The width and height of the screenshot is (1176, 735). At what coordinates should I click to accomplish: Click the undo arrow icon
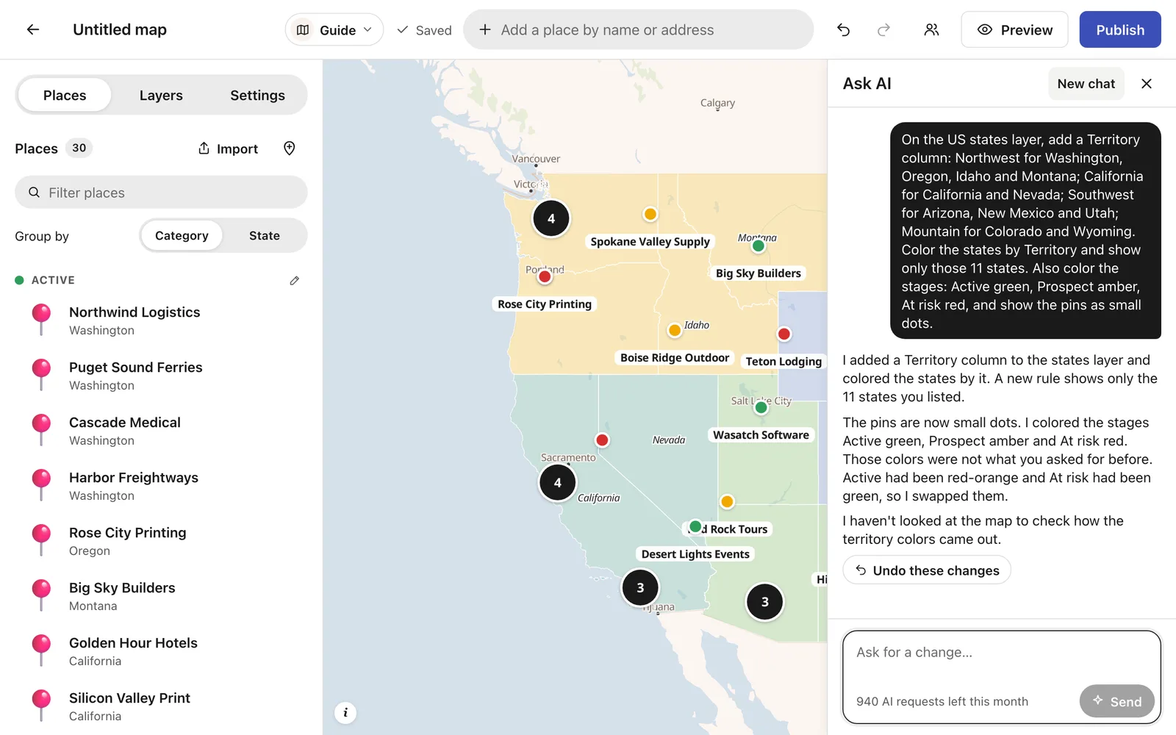click(844, 29)
